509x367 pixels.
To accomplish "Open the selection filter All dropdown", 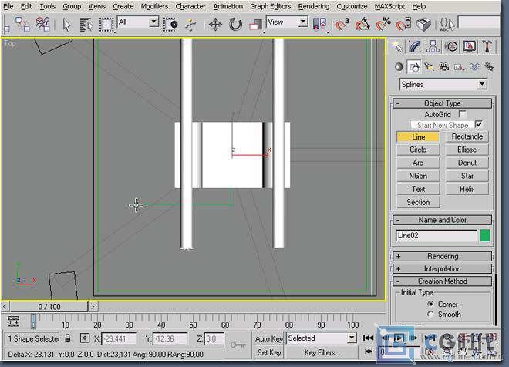I will (x=153, y=22).
